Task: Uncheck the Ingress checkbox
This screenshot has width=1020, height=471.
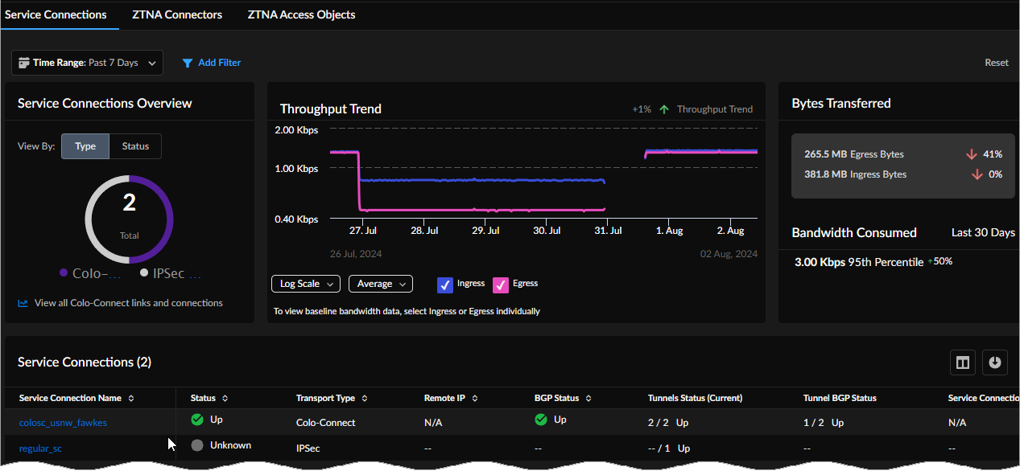Action: pos(445,285)
